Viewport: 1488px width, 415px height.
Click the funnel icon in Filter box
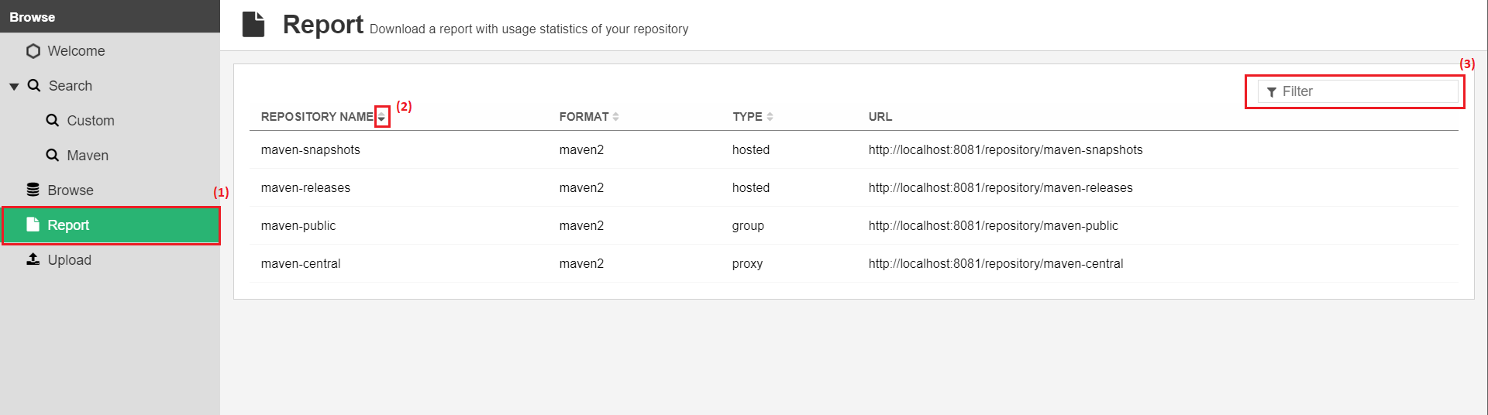(x=1272, y=92)
